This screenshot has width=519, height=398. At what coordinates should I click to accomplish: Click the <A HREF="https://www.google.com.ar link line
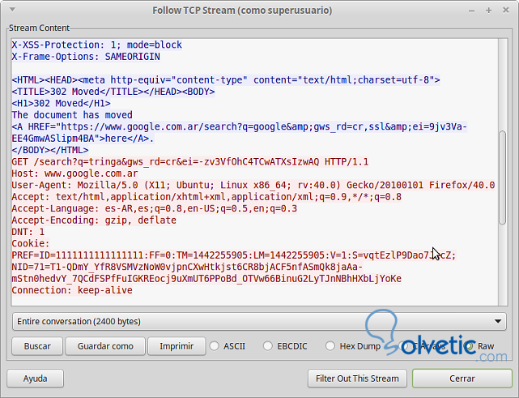click(x=240, y=126)
